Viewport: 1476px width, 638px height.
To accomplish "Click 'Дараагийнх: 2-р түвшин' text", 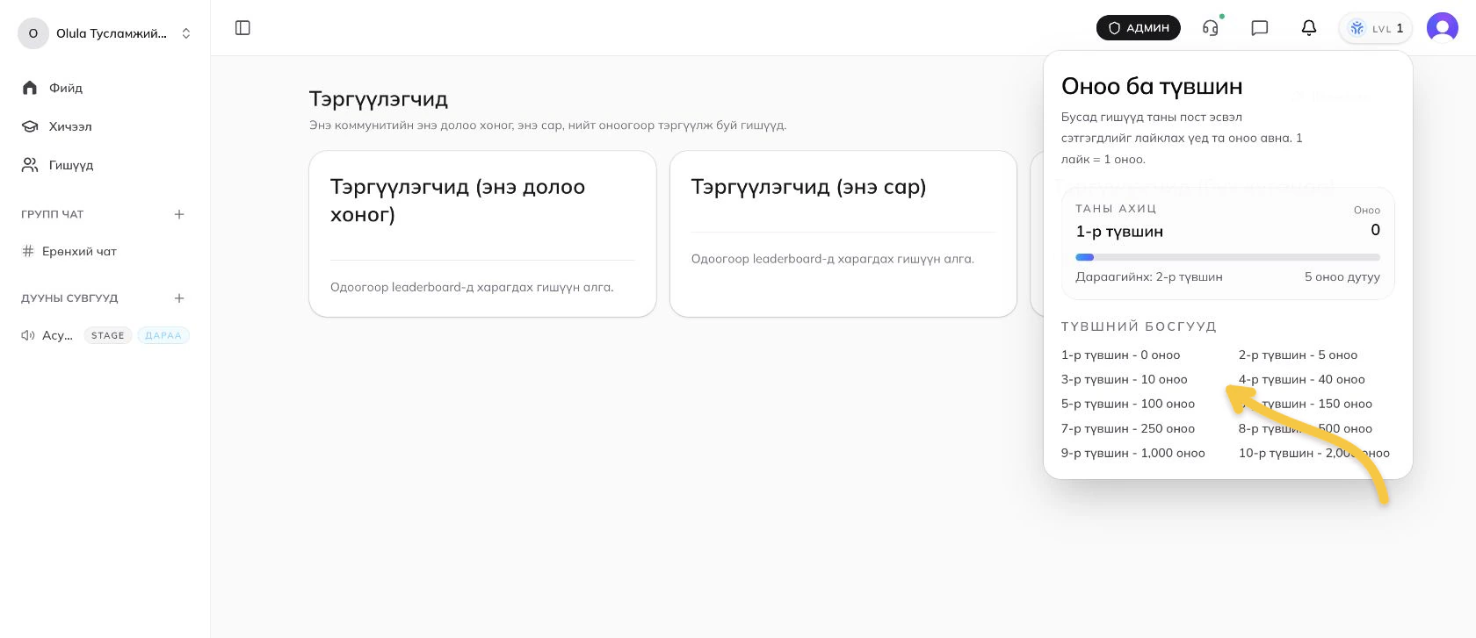I will click(x=1149, y=277).
